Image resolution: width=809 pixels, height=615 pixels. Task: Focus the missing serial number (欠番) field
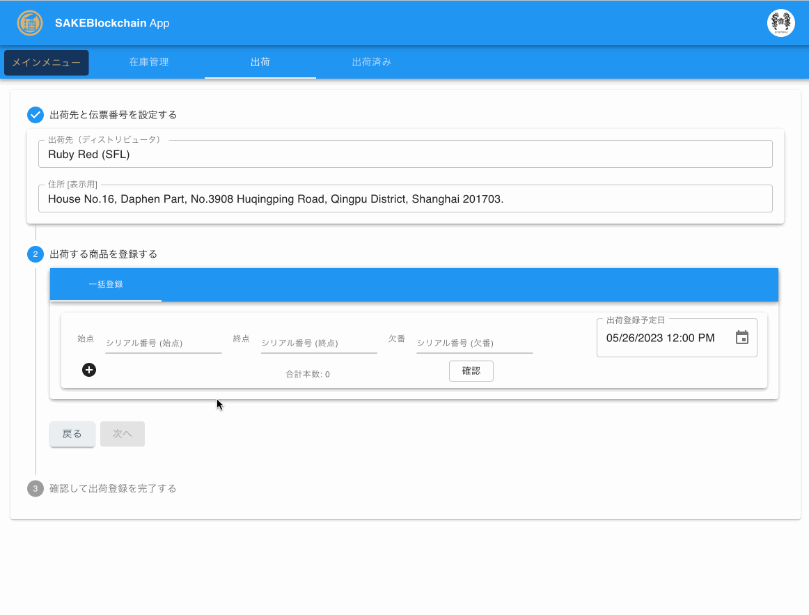coord(474,343)
